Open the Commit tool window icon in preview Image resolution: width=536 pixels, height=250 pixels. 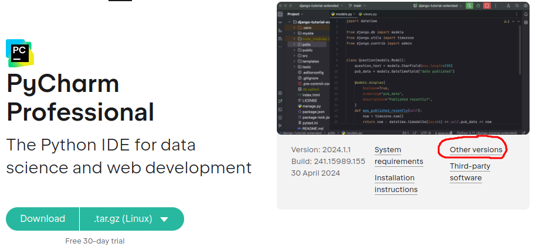(280, 22)
